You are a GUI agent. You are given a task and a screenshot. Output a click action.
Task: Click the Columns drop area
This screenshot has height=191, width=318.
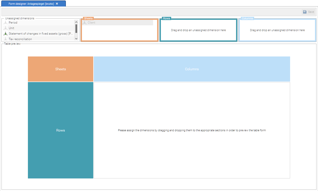coord(277,30)
